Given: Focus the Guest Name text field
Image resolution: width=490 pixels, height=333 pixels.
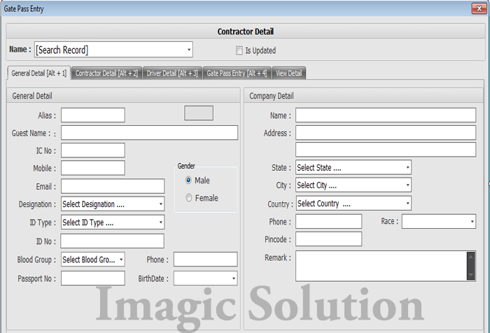Looking at the screenshot, I should click(x=149, y=133).
